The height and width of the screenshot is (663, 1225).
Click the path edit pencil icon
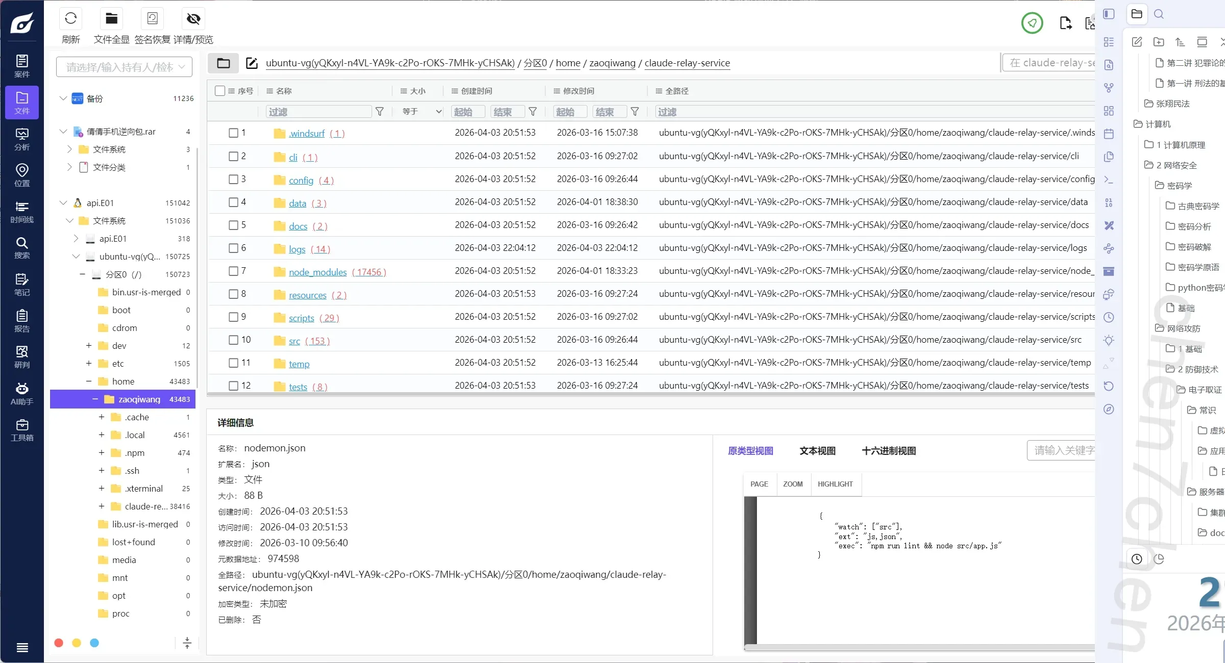point(252,63)
